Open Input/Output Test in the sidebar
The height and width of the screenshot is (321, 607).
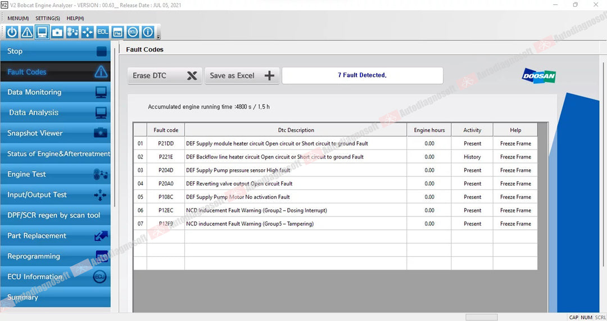55,195
